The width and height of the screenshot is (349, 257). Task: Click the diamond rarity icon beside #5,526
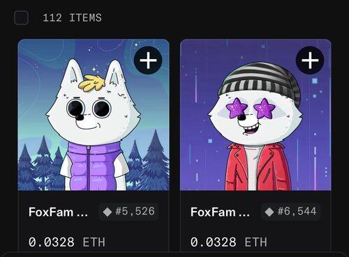click(x=107, y=212)
